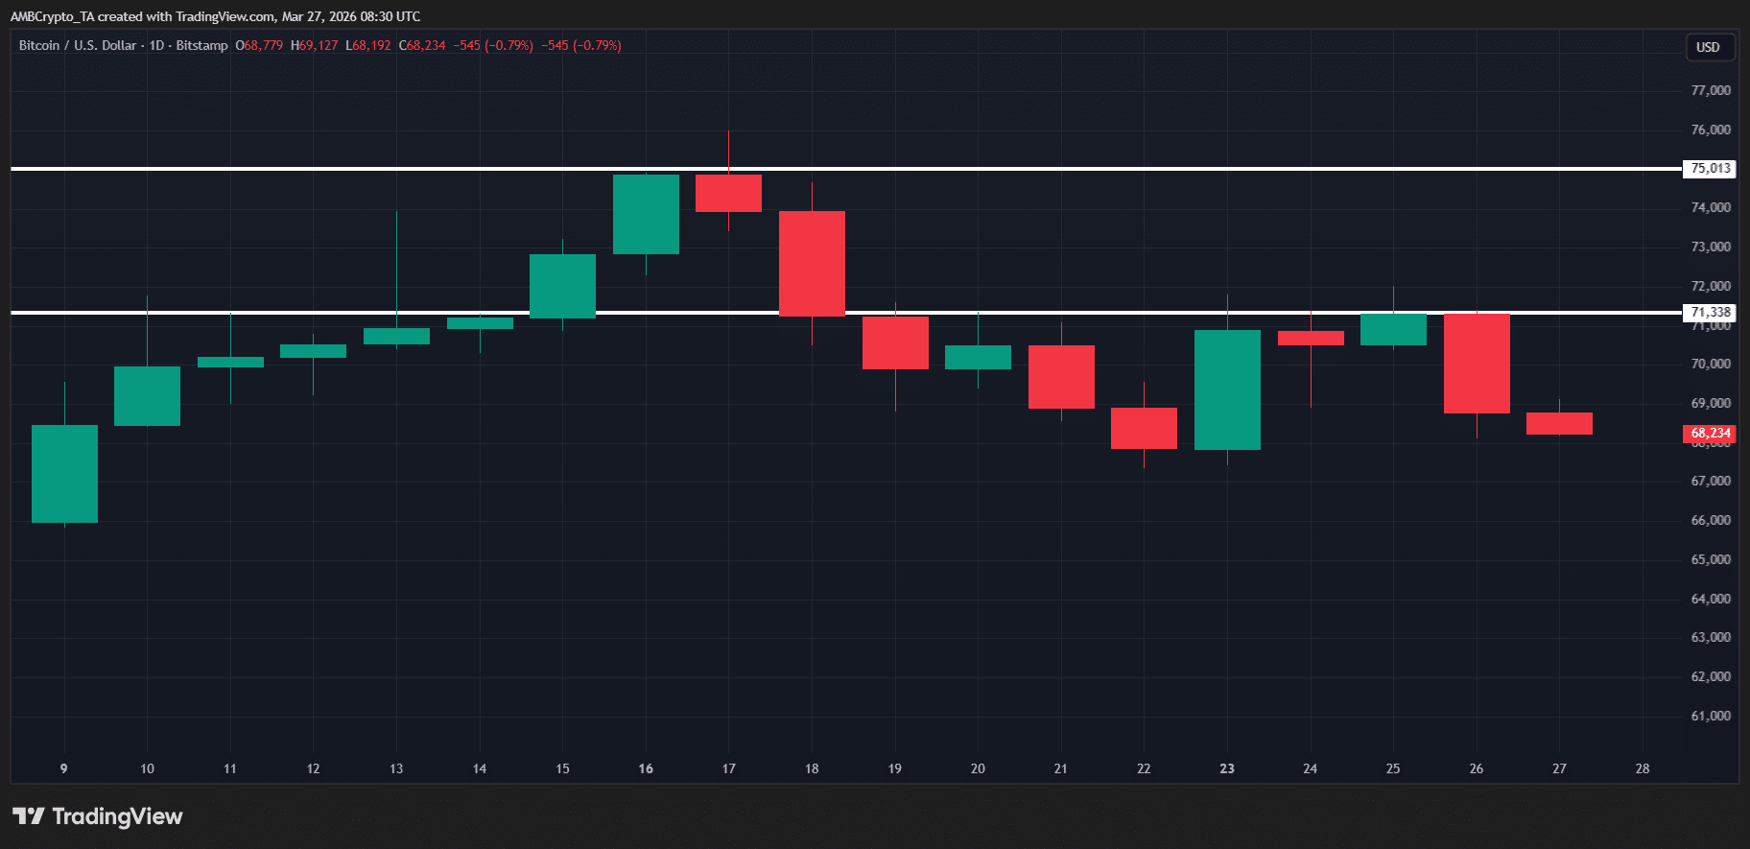1750x849 pixels.
Task: Click the latest red candle on the 27th
Action: (1559, 423)
